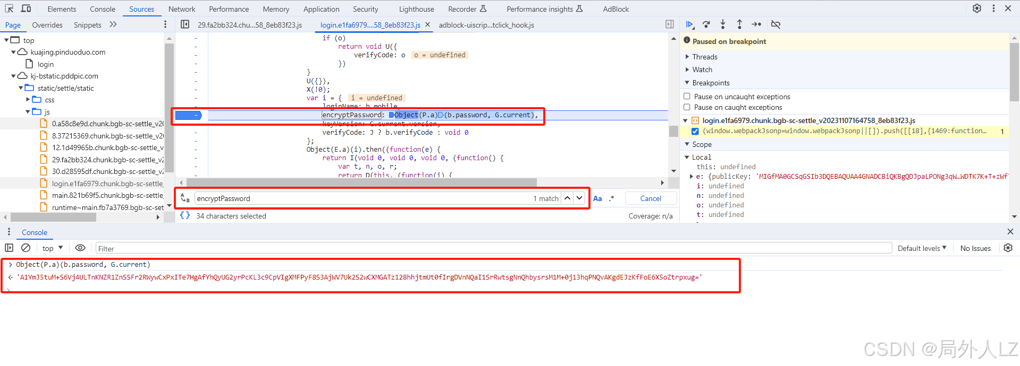
Task: Expand the css folder
Action: click(28, 100)
